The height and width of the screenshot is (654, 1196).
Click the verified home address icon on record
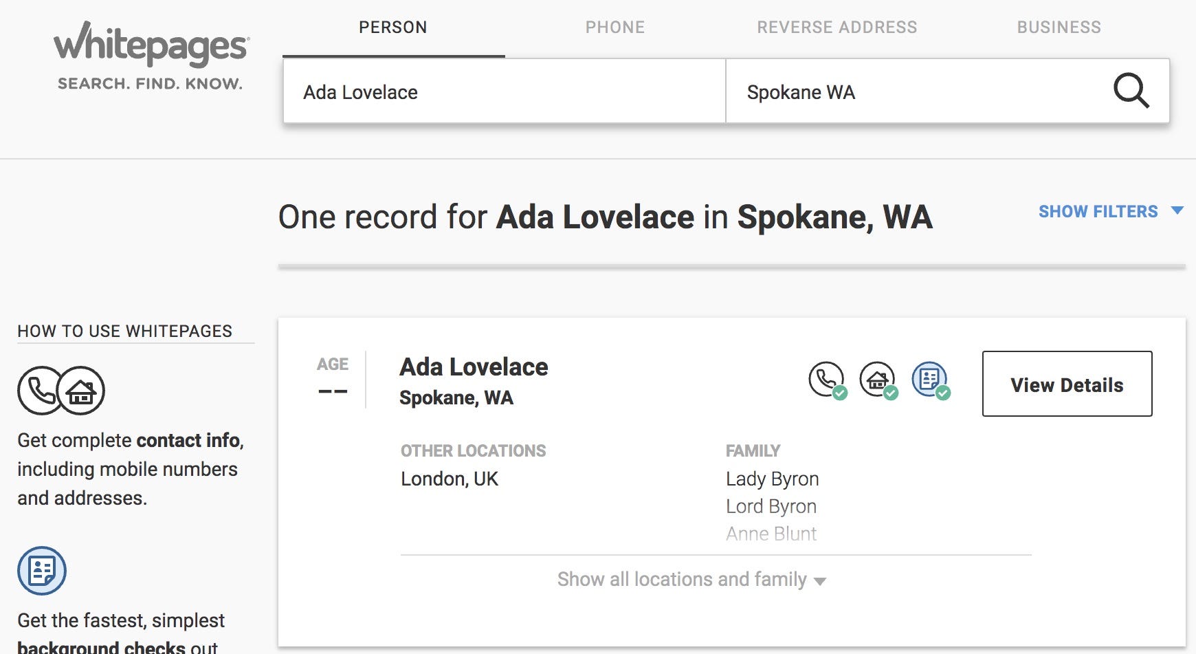point(878,380)
